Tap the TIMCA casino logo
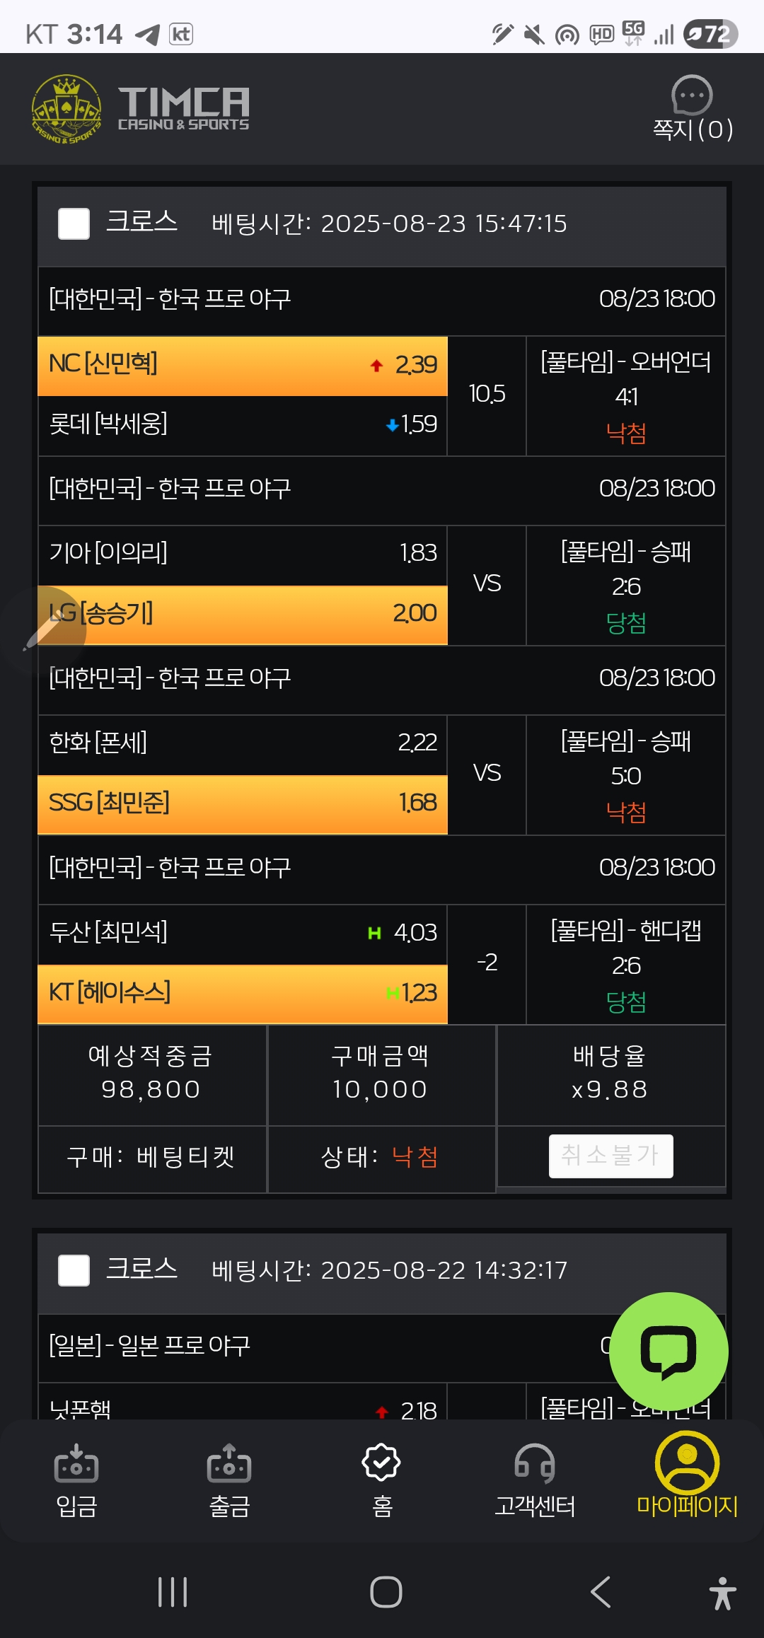 pyautogui.click(x=140, y=109)
